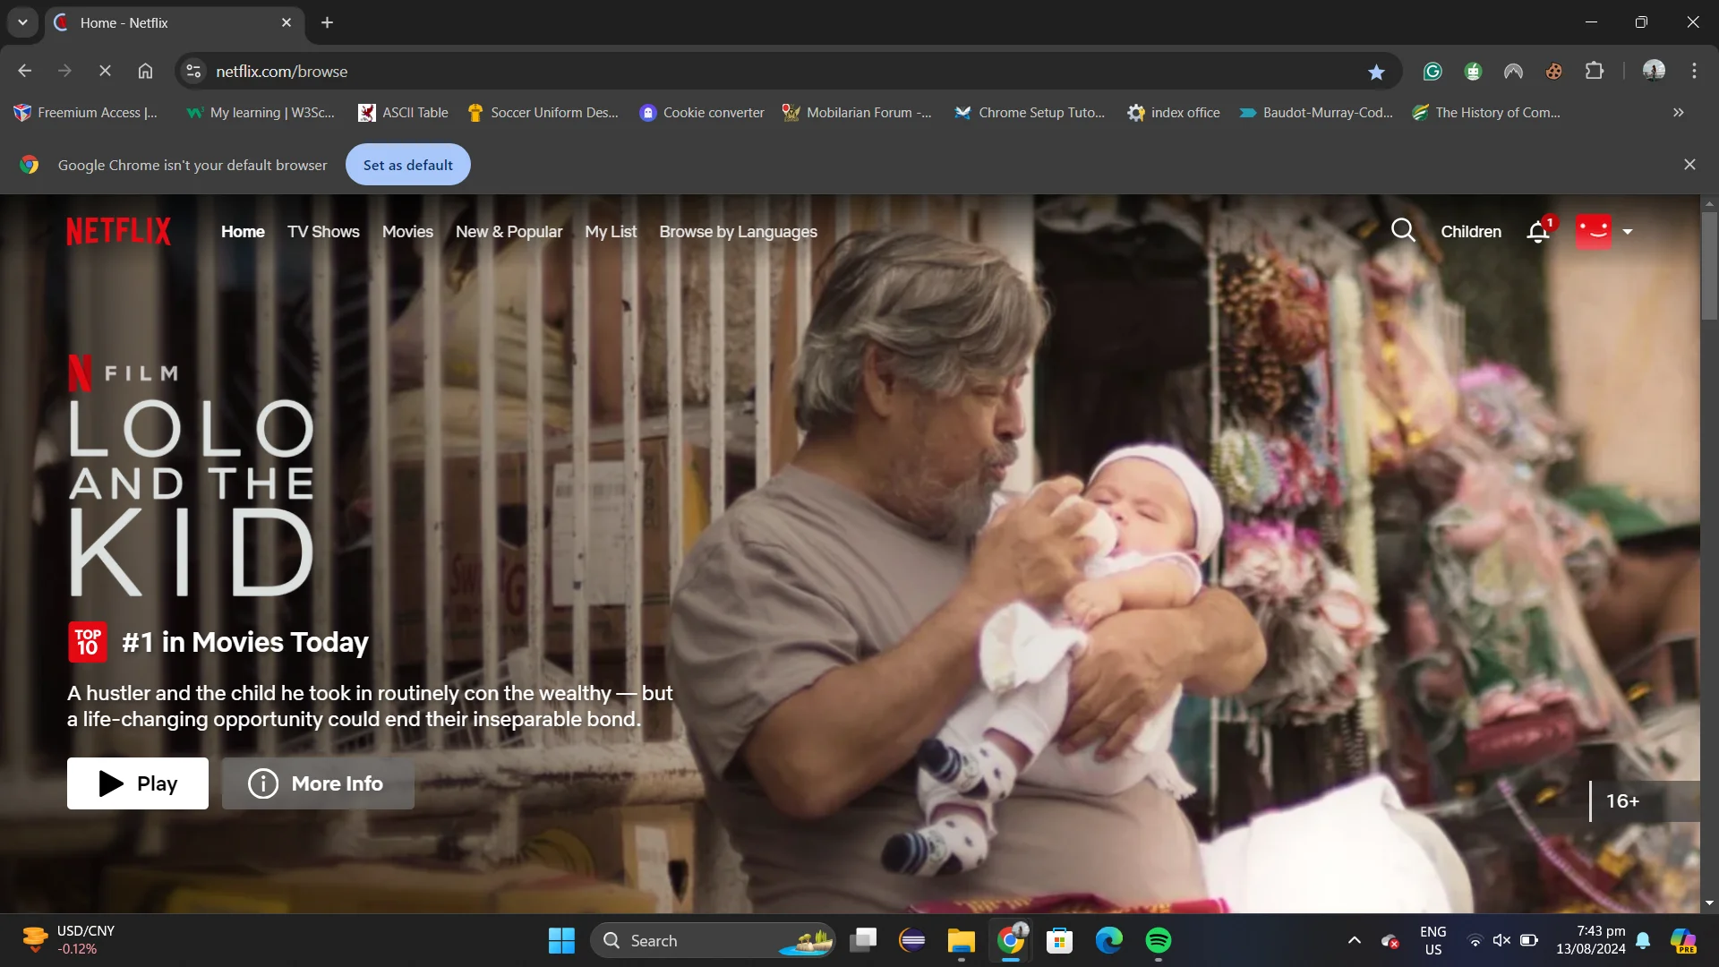The image size is (1719, 967).
Task: Open Microsoft Store from taskbar
Action: (x=1060, y=940)
